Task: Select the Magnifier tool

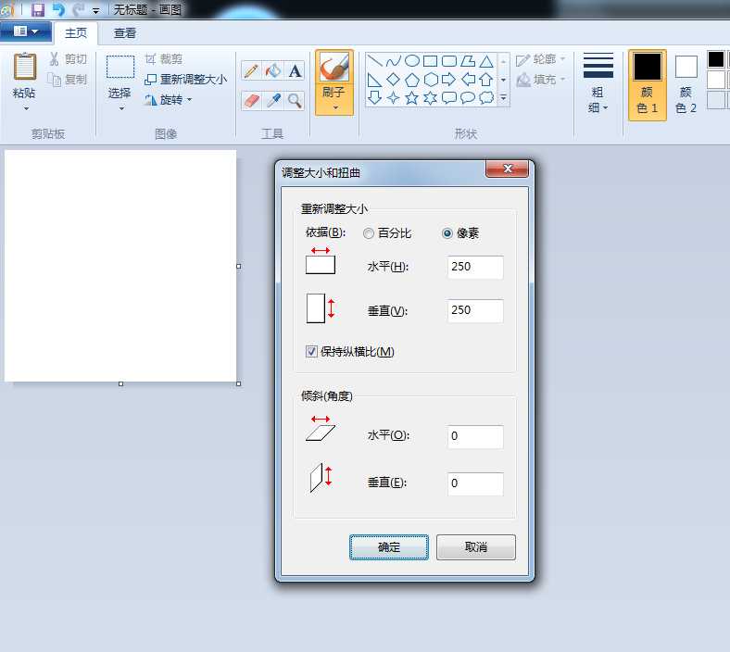Action: click(295, 100)
